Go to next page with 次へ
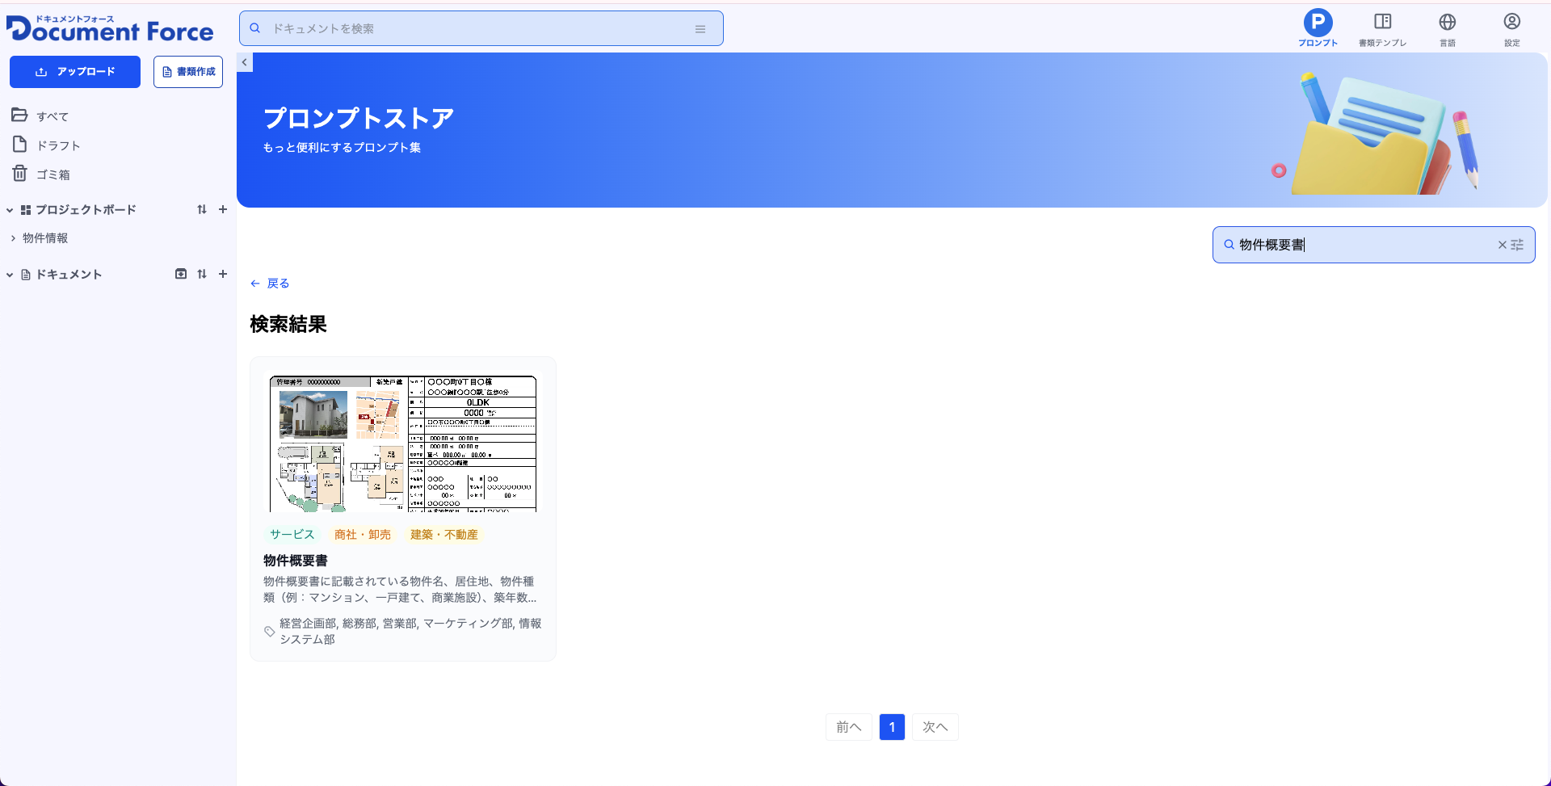The height and width of the screenshot is (786, 1551). (x=935, y=727)
